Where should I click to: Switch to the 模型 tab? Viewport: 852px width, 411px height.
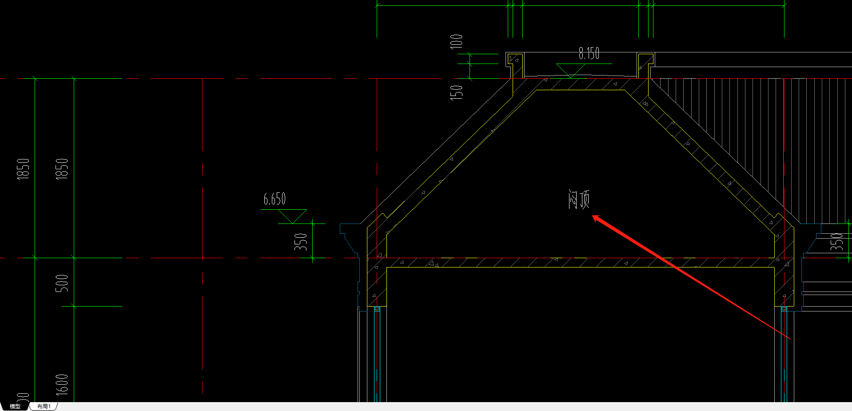(15, 406)
